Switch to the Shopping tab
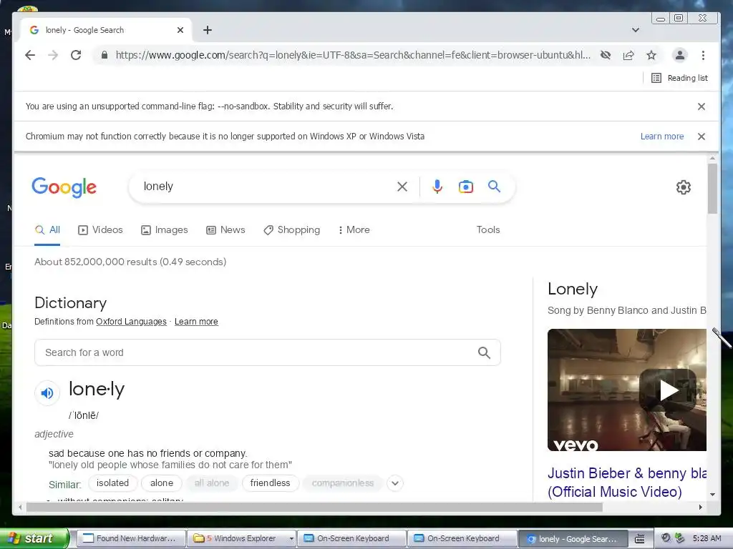733x549 pixels. click(292, 229)
